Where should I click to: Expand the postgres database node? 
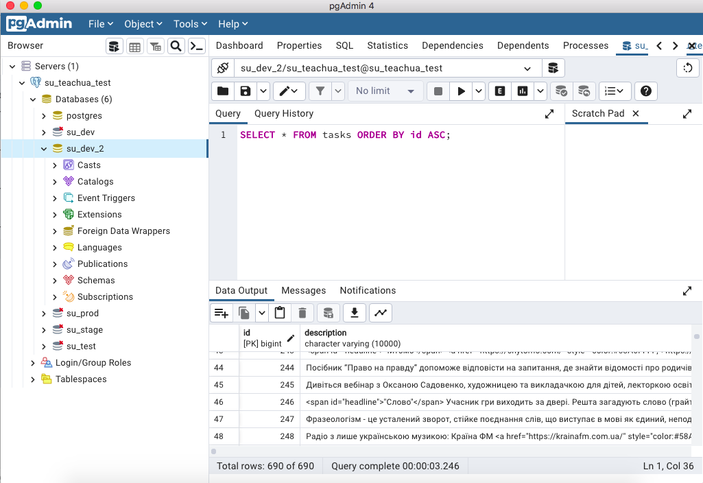pyautogui.click(x=43, y=116)
